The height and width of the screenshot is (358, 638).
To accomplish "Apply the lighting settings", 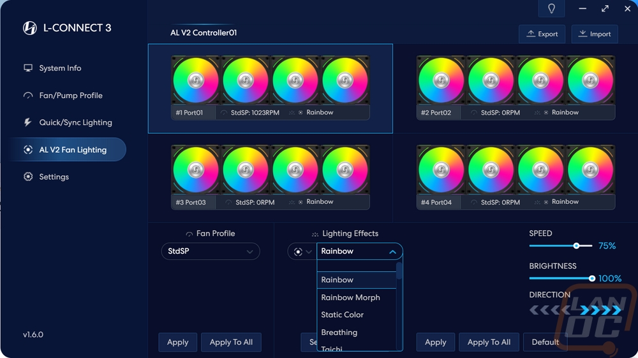I will tap(435, 342).
